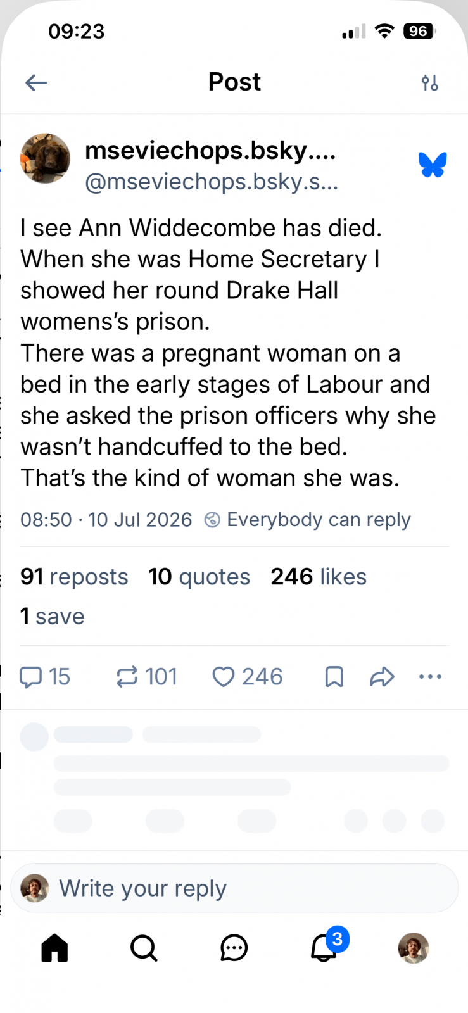View the 91 reposts list
468x1013 pixels.
tap(74, 577)
